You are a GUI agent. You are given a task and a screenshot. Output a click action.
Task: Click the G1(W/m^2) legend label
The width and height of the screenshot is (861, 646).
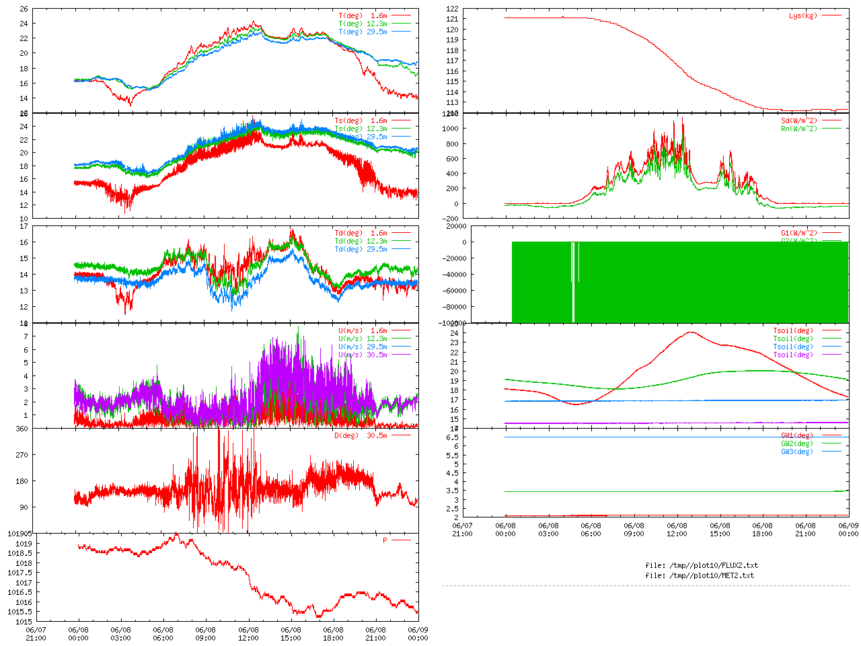[798, 233]
